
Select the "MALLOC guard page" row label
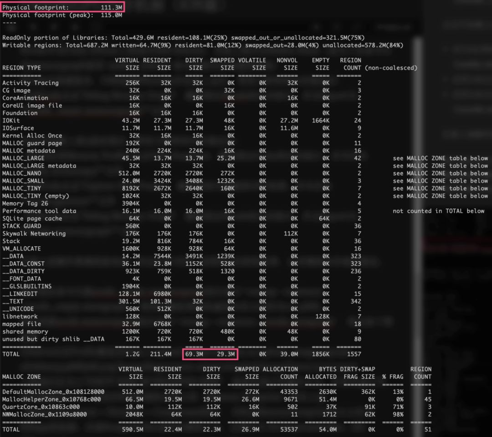coord(32,143)
